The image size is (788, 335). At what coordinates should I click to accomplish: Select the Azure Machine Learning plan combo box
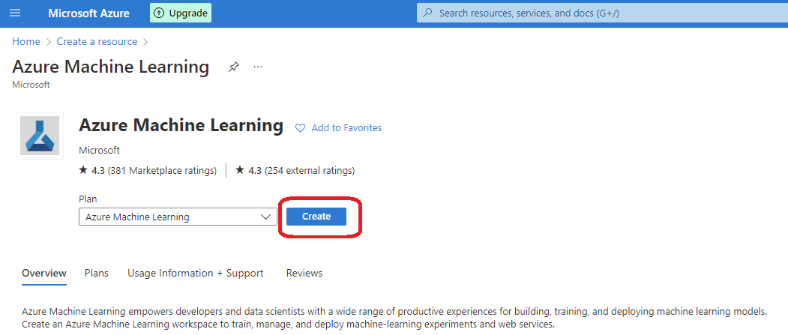[178, 217]
